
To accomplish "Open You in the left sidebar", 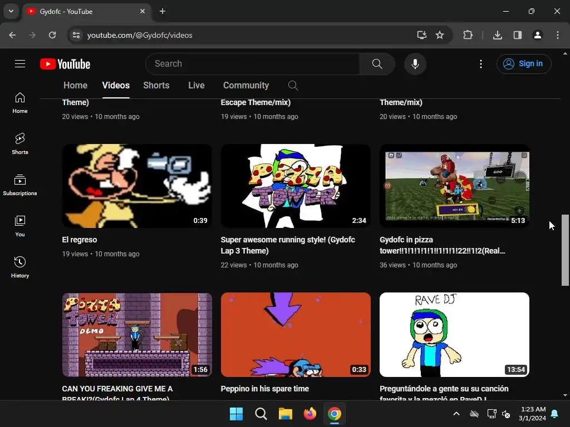I will pyautogui.click(x=20, y=226).
